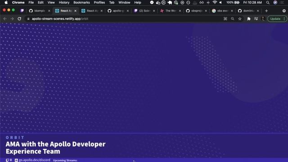Click the lock icon in the address bar
The image size is (288, 162).
28,19
